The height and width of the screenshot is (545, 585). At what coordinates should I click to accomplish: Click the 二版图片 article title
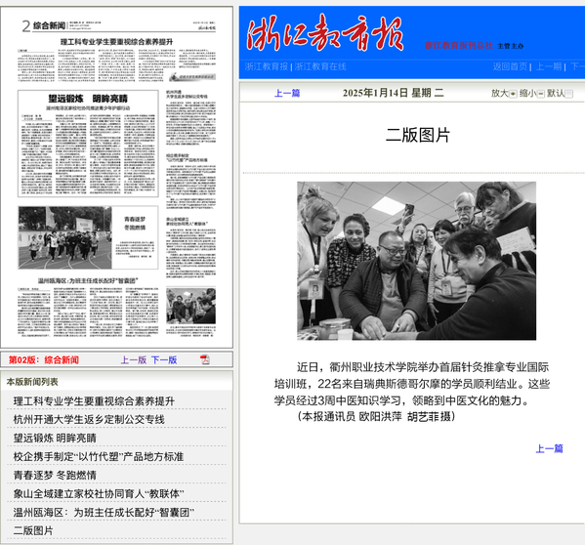coord(417,135)
